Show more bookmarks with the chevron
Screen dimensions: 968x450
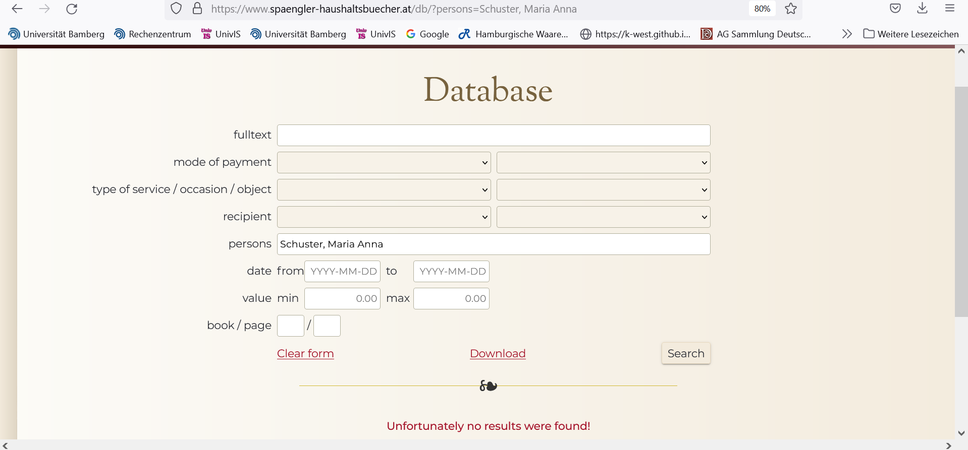click(847, 34)
